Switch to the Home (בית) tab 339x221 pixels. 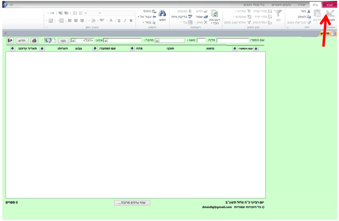tap(315, 5)
